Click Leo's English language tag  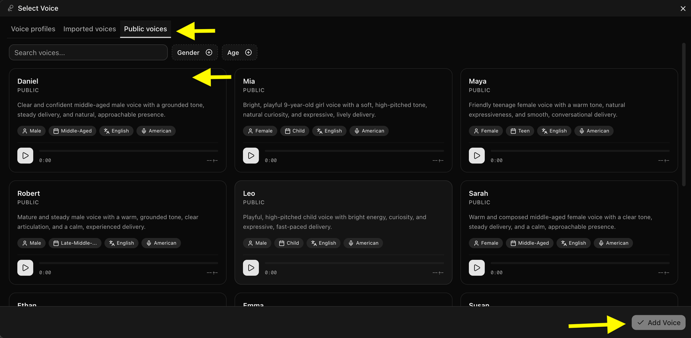323,243
